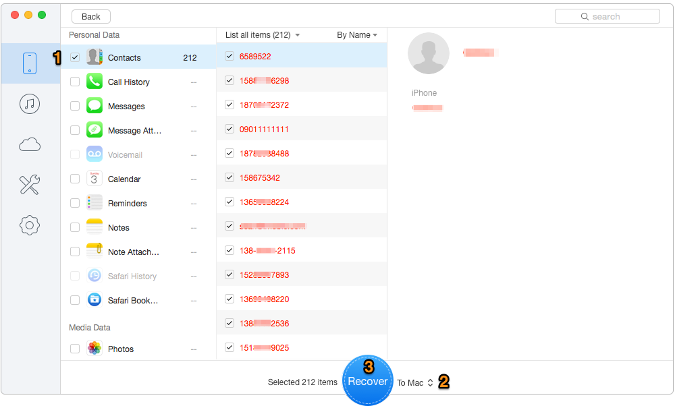Click the Notes icon

tap(94, 227)
